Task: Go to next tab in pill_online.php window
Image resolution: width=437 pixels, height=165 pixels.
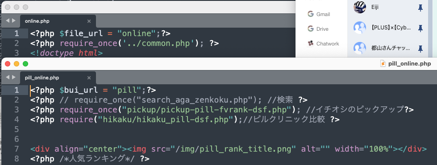Action: [14, 77]
